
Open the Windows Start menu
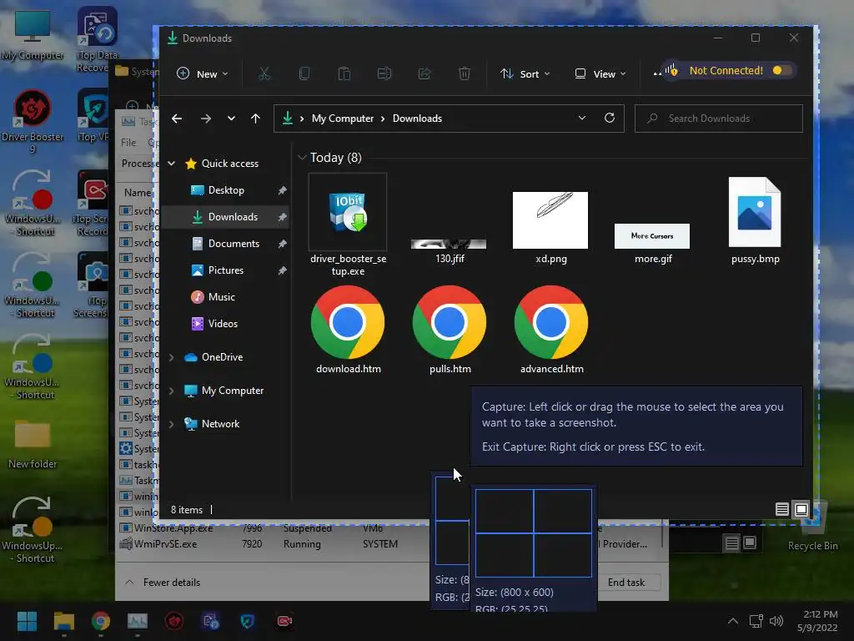[x=27, y=621]
